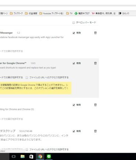Remove the 'for Google Chrome' extension via trash icon

[x=95, y=63]
